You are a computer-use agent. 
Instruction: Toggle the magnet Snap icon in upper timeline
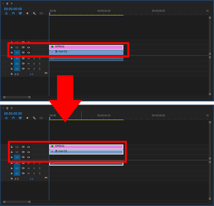click(x=13, y=13)
